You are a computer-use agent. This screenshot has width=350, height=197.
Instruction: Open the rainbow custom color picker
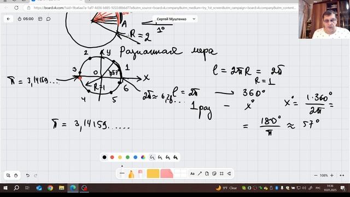[x=143, y=157]
